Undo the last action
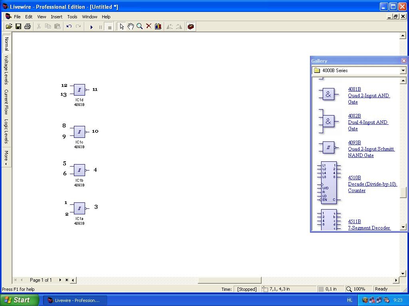 pos(69,26)
